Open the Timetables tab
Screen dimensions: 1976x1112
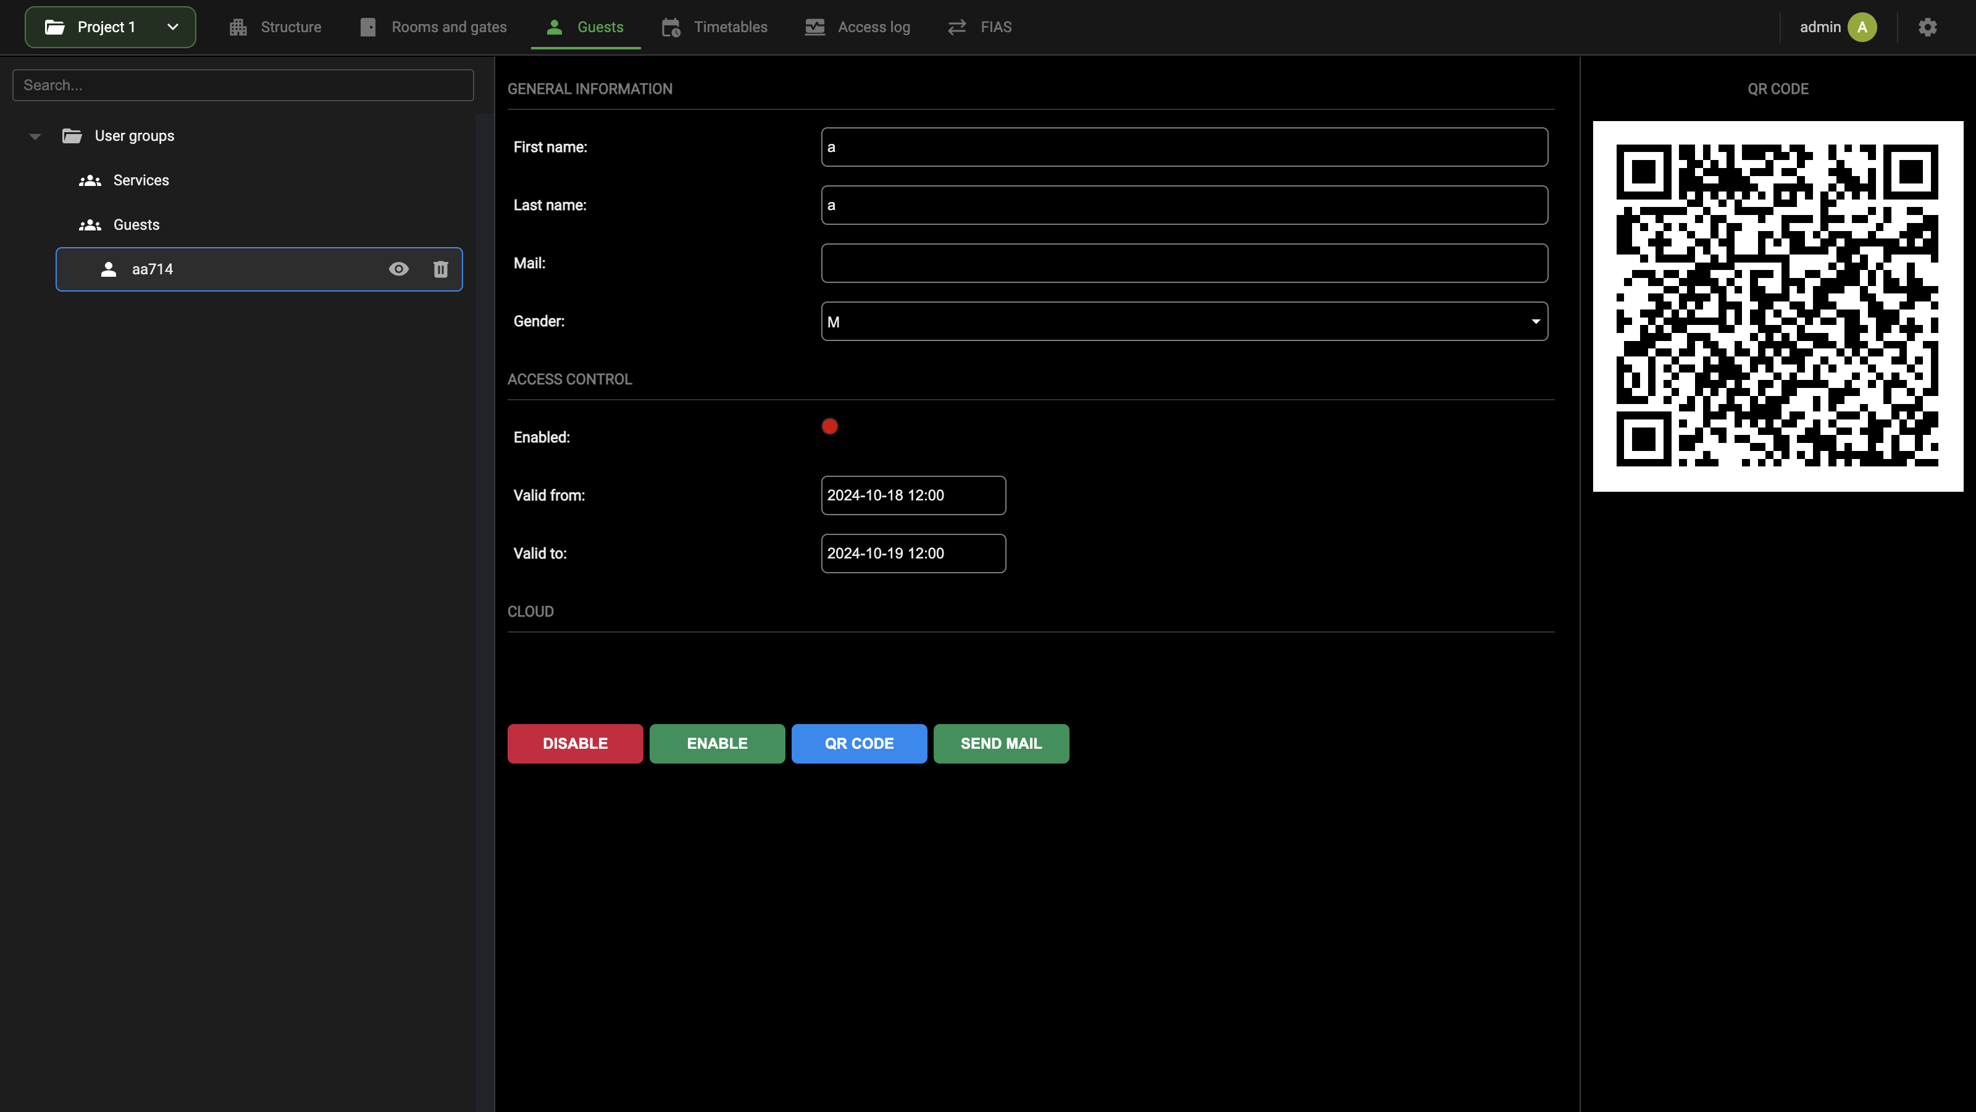pyautogui.click(x=715, y=27)
